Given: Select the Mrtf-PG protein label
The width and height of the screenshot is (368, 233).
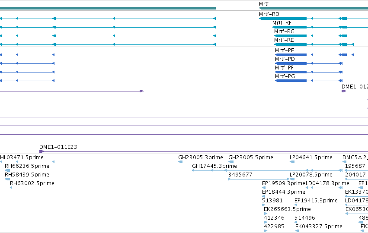Looking at the screenshot, I should click(x=285, y=76).
